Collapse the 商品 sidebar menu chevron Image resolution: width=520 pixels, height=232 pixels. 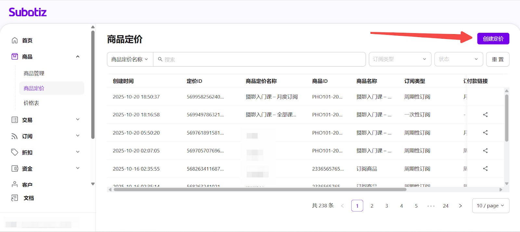78,57
